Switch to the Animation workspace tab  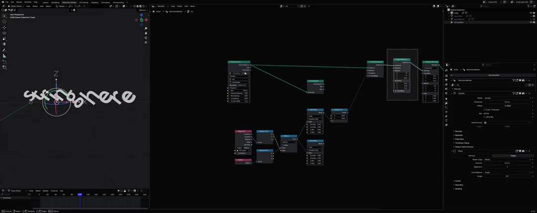(x=105, y=2)
